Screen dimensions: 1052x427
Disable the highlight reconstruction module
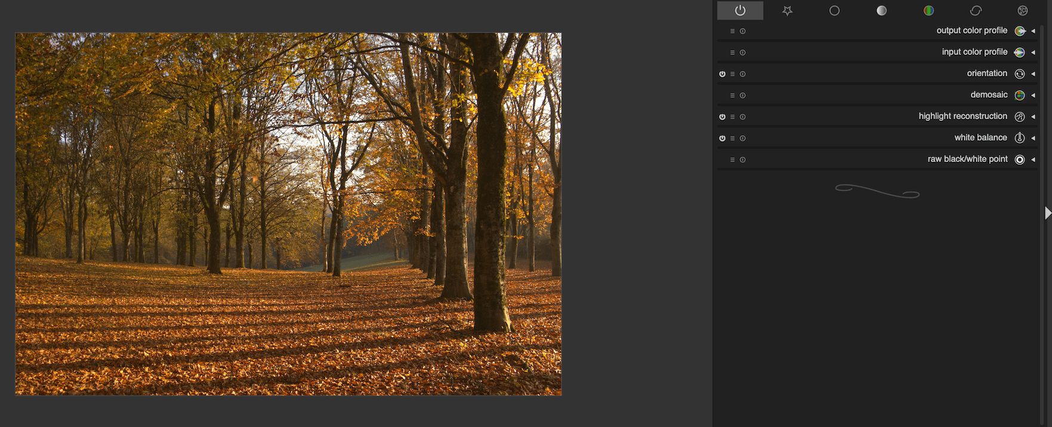(x=722, y=117)
